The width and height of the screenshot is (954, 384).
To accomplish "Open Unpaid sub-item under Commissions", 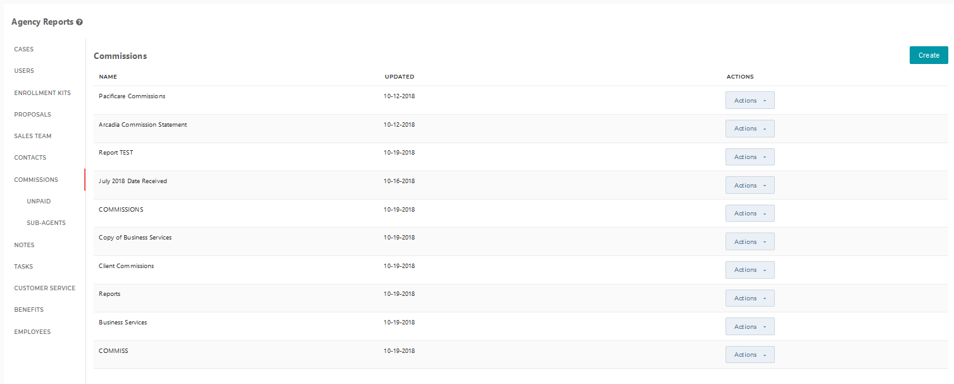I will tap(39, 202).
